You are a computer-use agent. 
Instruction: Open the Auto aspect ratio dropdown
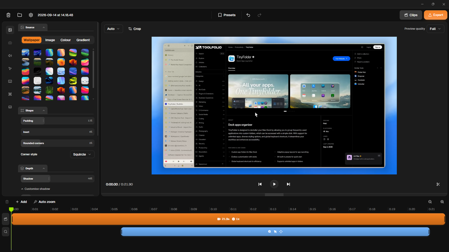tap(114, 29)
